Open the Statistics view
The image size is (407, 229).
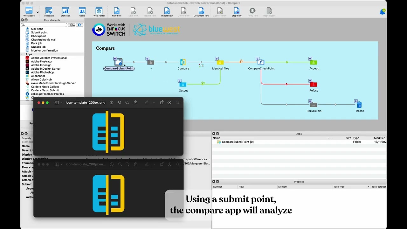pos(66,12)
